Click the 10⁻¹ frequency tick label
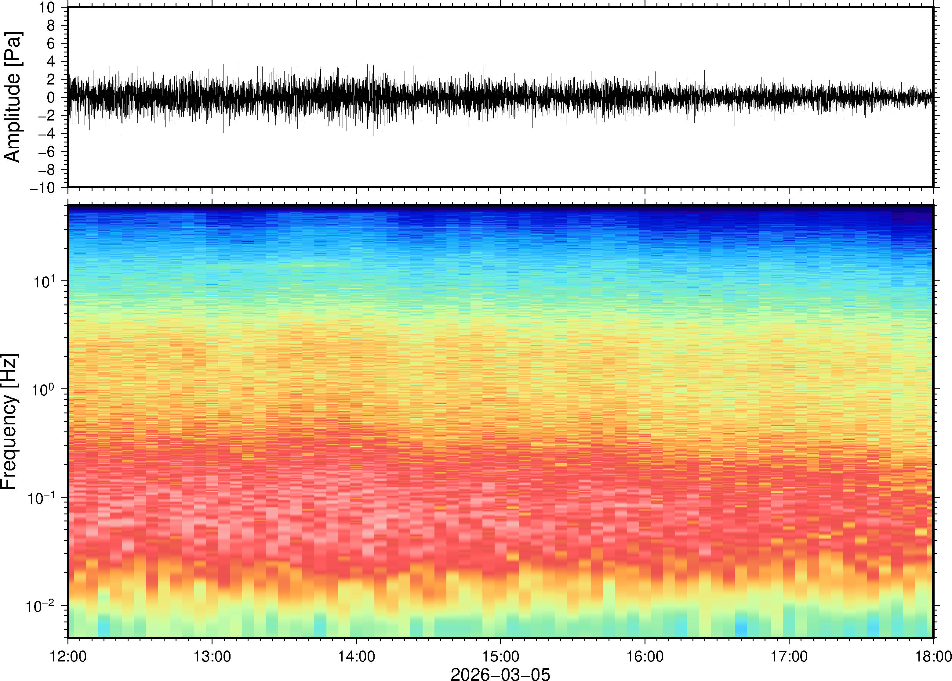The height and width of the screenshot is (681, 952). tap(42, 497)
